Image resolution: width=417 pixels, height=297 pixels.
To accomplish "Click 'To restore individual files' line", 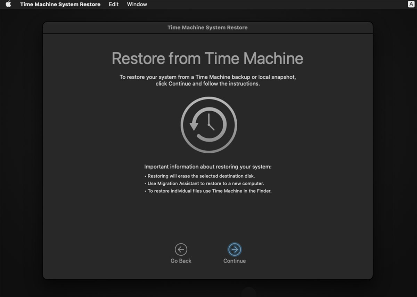I will click(x=208, y=191).
